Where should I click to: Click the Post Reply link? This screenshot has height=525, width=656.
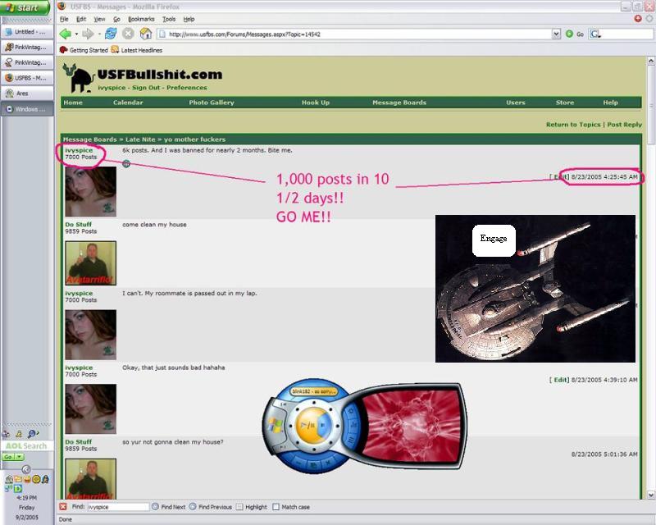[x=624, y=125]
